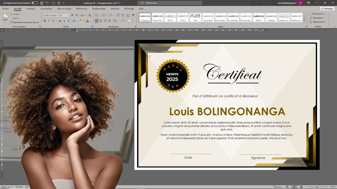This screenshot has width=337, height=189.
Task: Open the Fichier menu
Action: pyautogui.click(x=6, y=9)
